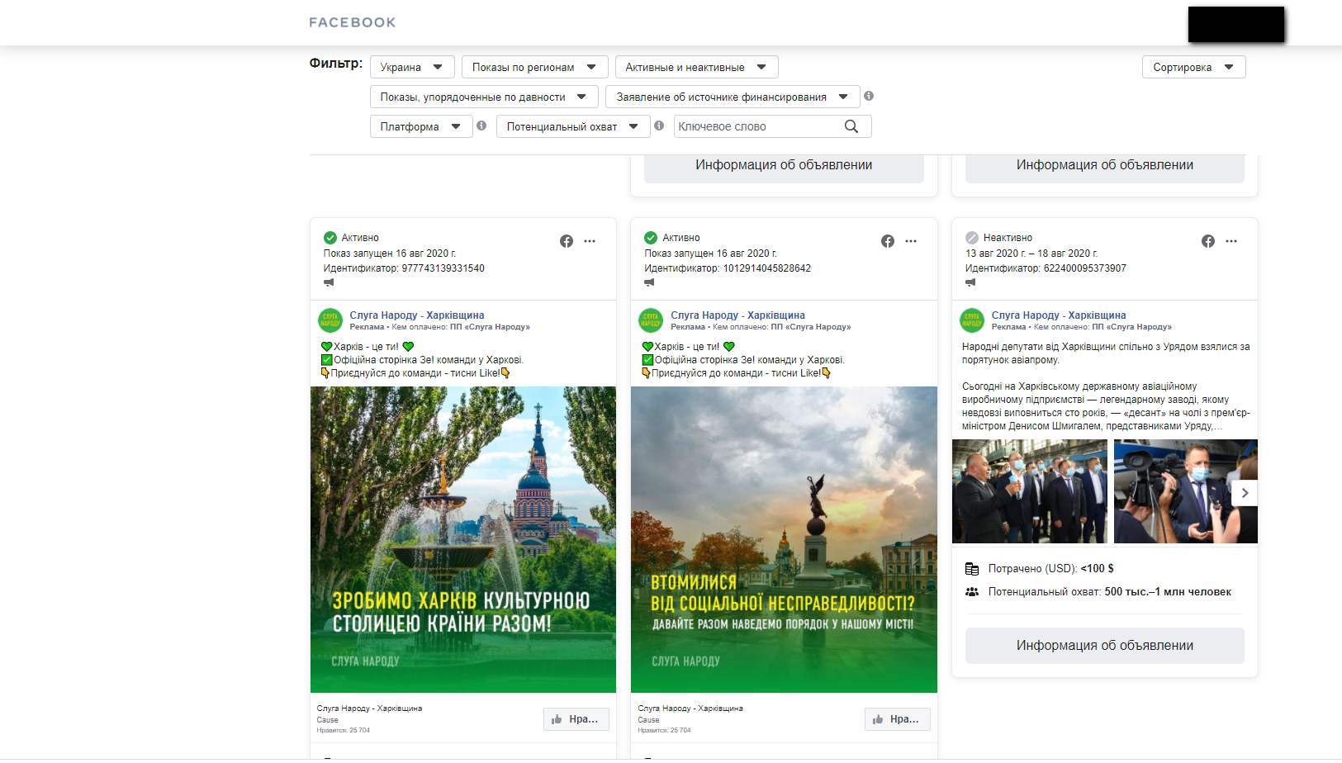Image resolution: width=1342 pixels, height=763 pixels.
Task: Click info icon beside funding source filter
Action: (x=869, y=97)
